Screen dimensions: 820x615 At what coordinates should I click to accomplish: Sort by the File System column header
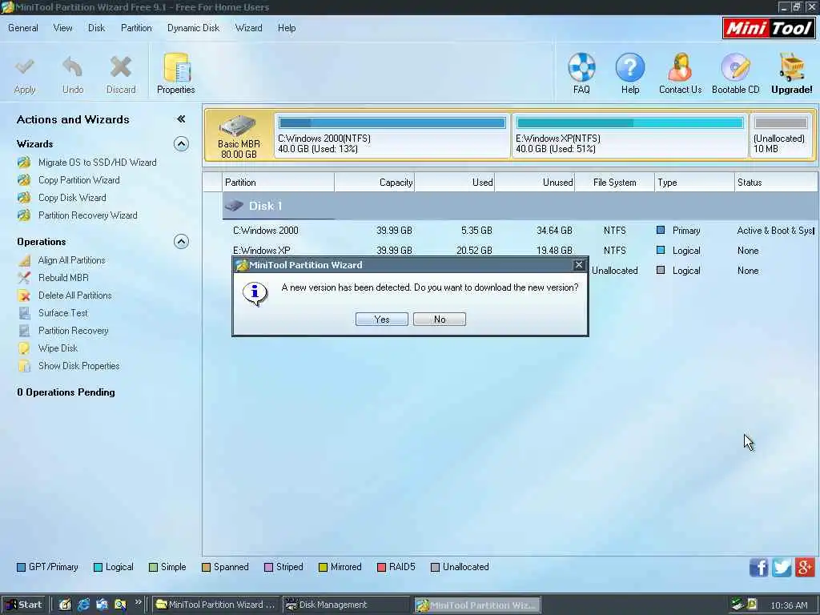pyautogui.click(x=614, y=183)
